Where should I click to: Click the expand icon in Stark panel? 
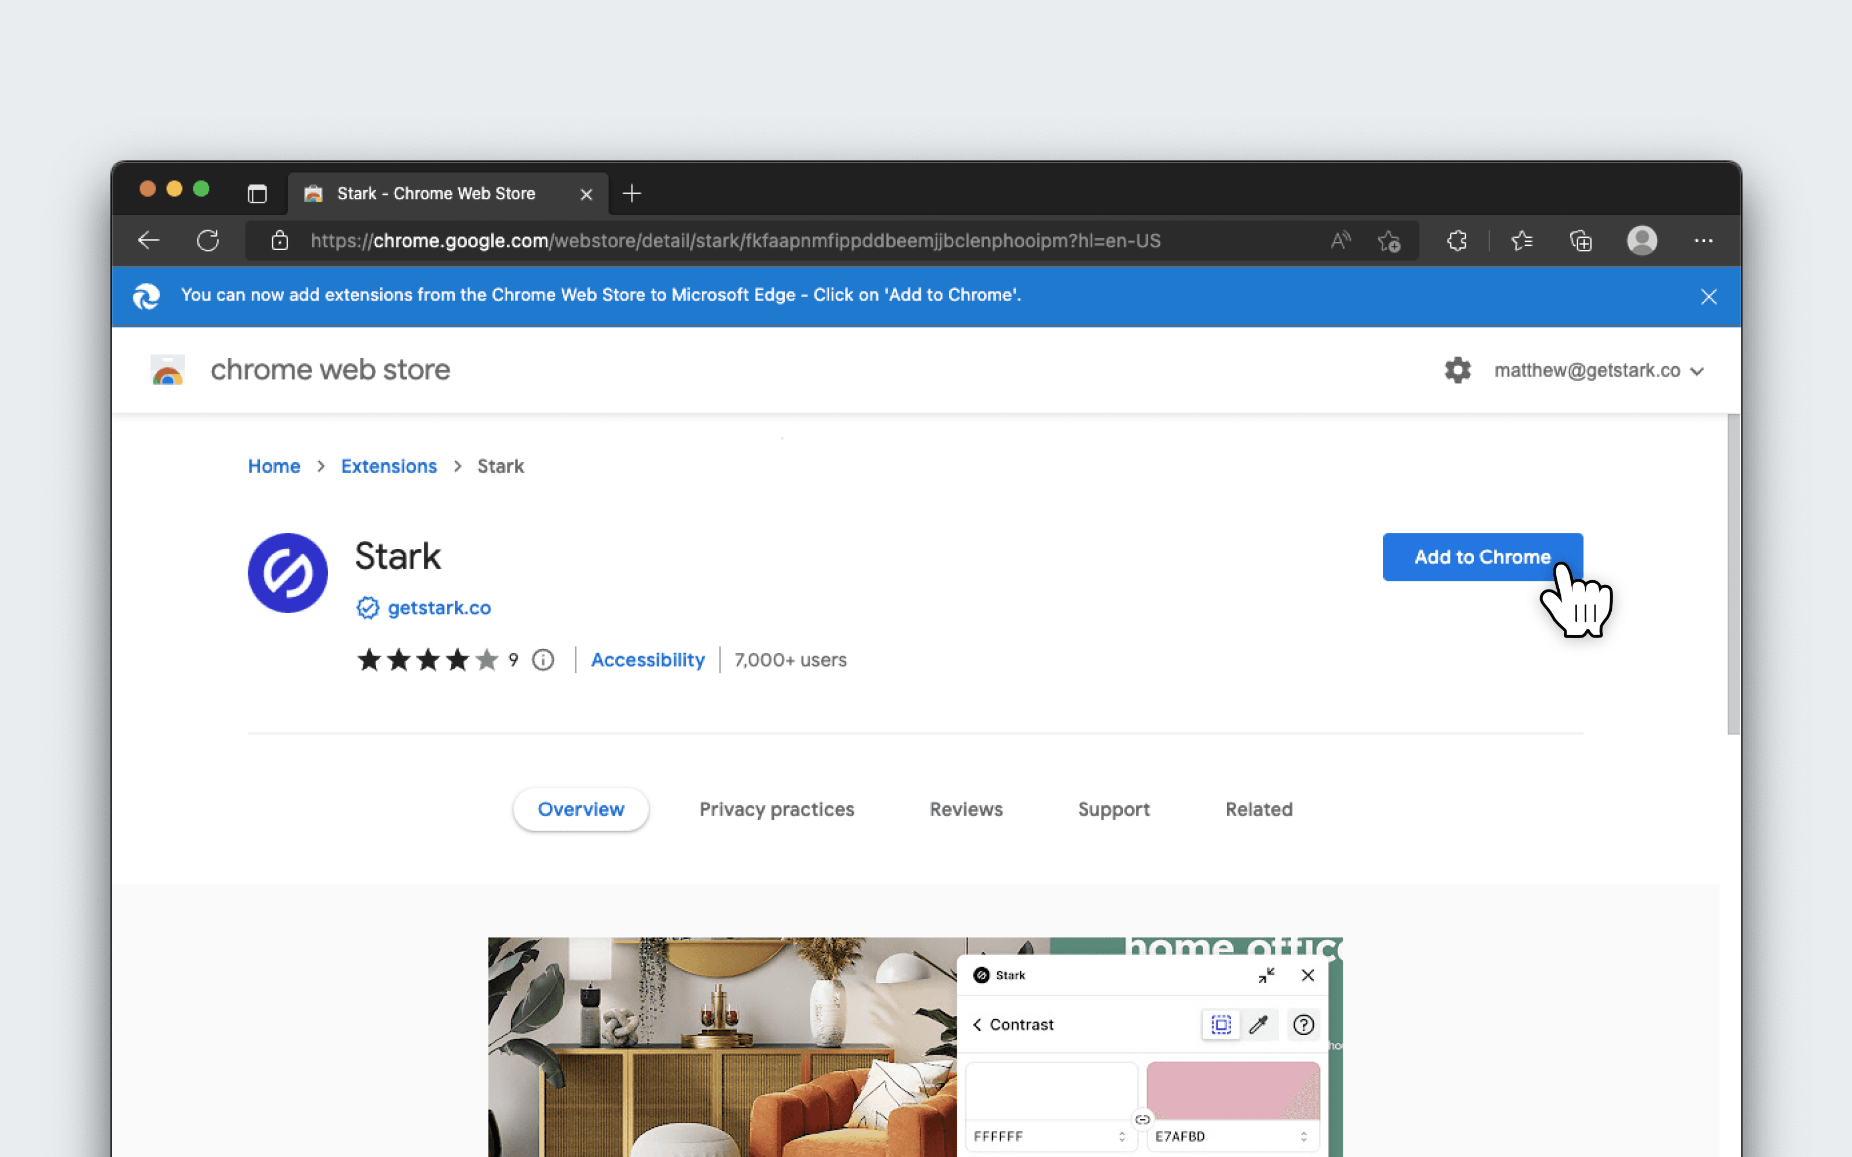[1265, 974]
